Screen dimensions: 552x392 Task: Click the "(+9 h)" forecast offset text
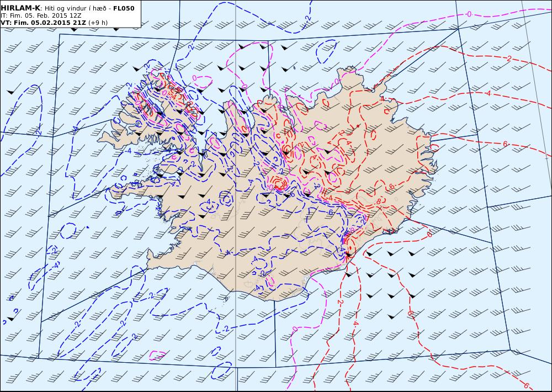tap(98, 23)
